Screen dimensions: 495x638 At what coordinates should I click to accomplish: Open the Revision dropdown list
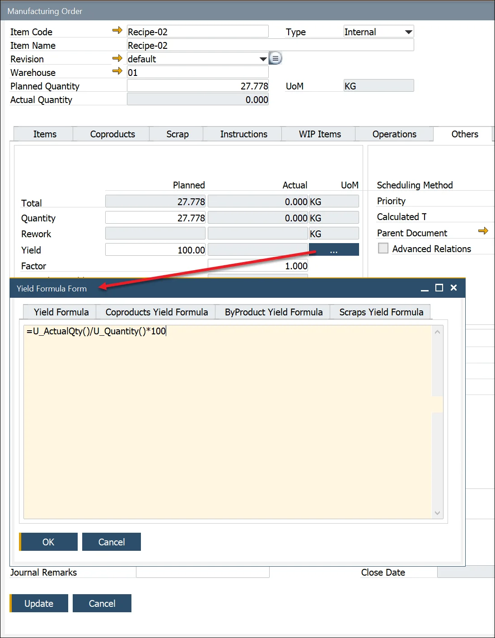263,59
